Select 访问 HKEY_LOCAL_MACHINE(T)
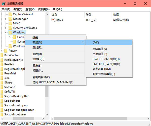The height and width of the screenshot is (126, 151). pyautogui.click(x=55, y=82)
